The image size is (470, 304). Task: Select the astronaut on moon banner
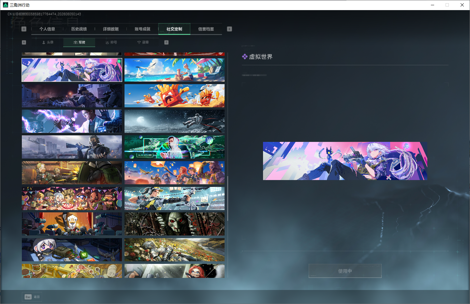tap(174, 121)
